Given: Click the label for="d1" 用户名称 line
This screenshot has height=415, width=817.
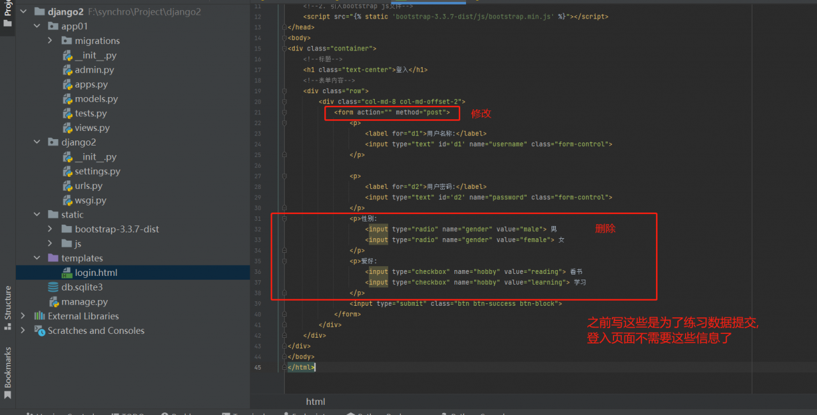Looking at the screenshot, I should [426, 133].
